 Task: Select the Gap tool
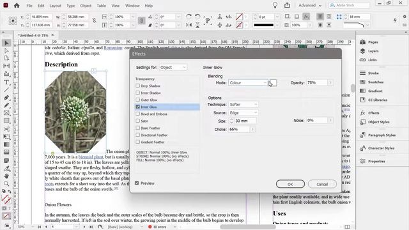click(x=6, y=66)
